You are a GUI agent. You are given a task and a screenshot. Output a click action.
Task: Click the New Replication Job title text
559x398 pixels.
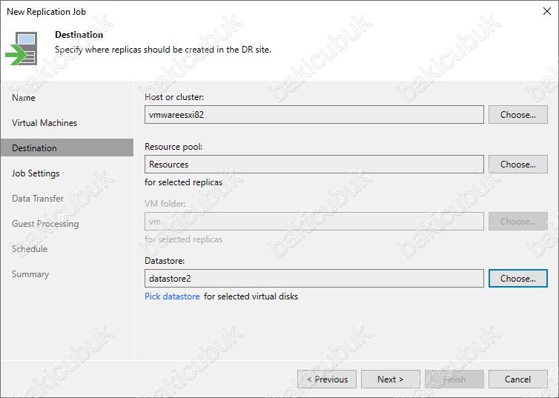click(x=47, y=12)
